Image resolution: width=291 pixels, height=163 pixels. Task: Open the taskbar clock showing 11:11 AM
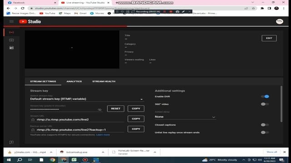270,160
